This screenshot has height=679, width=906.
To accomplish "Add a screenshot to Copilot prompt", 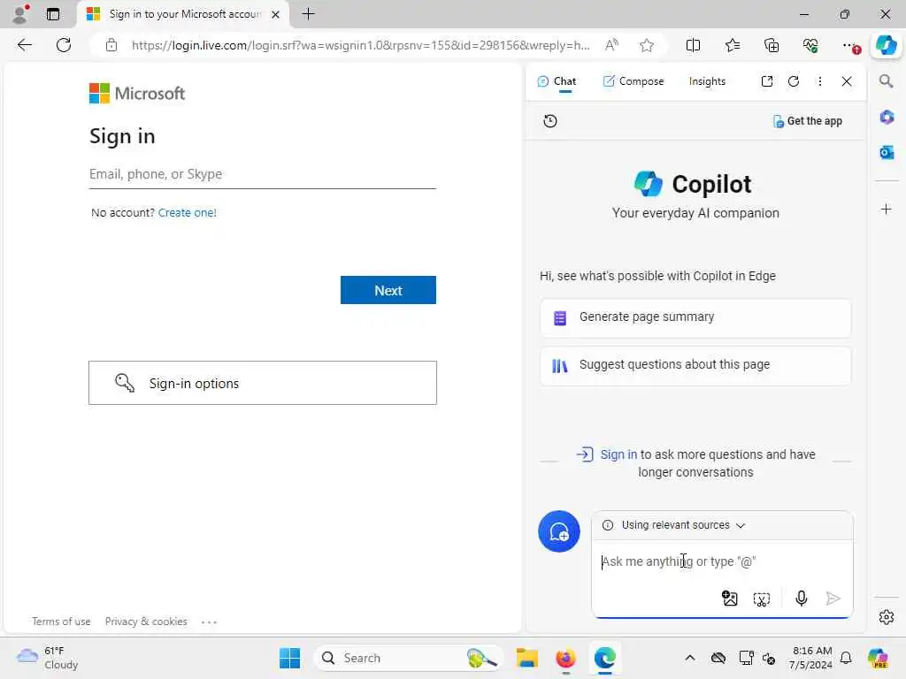I will [x=762, y=599].
